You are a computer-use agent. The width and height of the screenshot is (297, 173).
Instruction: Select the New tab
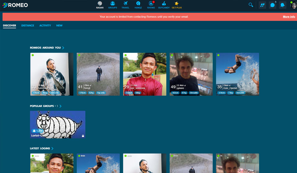tap(59, 26)
